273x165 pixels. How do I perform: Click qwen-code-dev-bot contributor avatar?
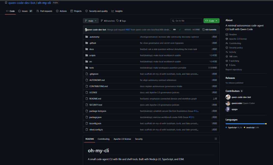point(228,97)
